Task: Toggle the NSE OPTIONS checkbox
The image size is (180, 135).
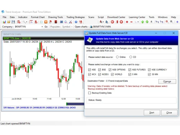Action: point(110,70)
